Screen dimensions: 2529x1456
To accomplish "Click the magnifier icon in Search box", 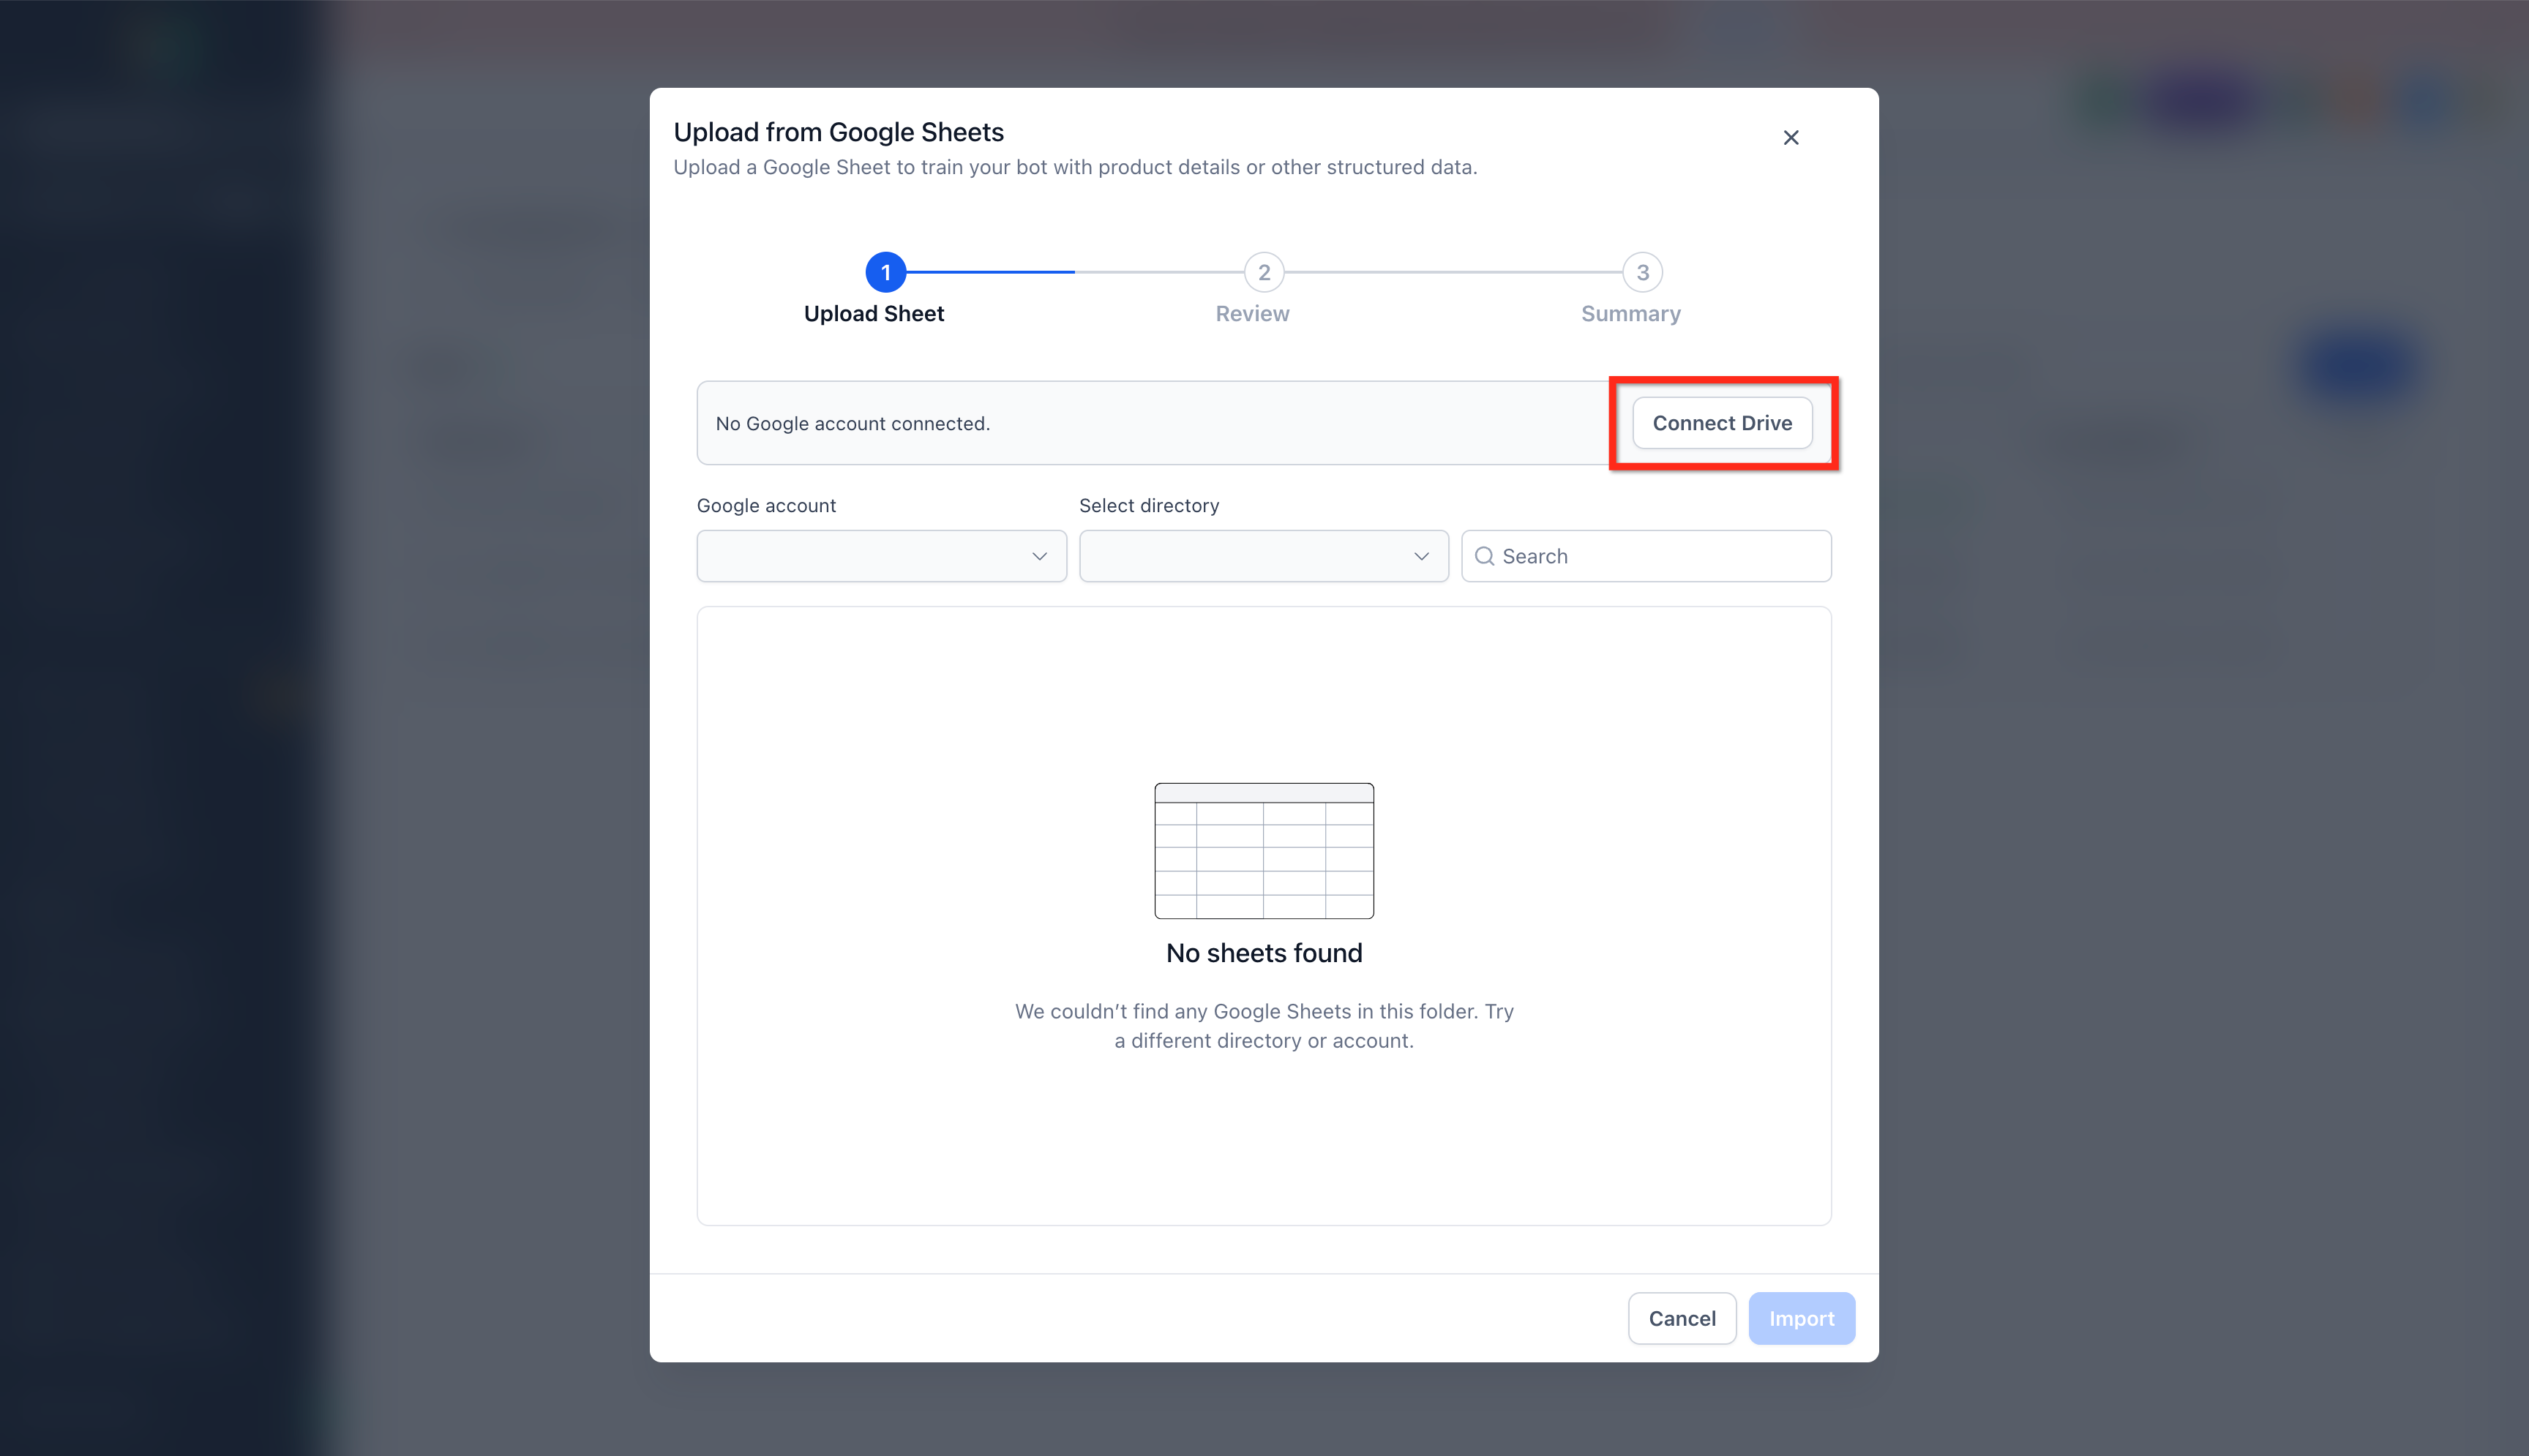I will (1484, 556).
